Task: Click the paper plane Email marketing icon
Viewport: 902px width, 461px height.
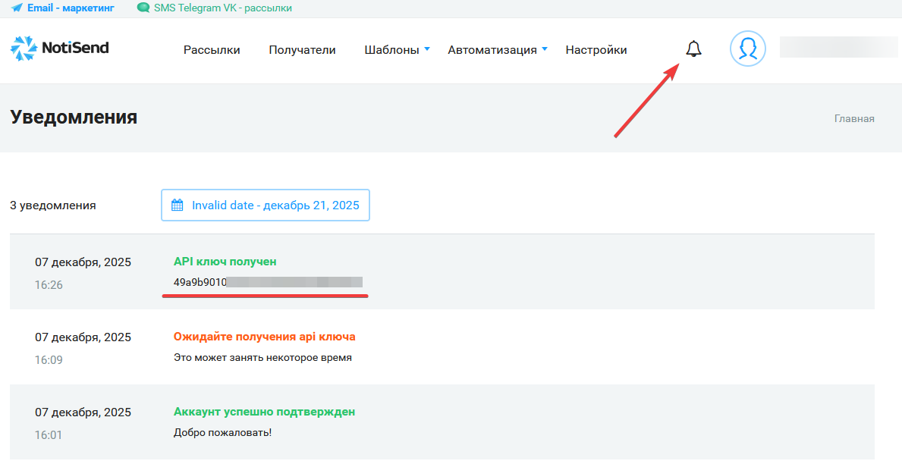Action: pos(17,8)
